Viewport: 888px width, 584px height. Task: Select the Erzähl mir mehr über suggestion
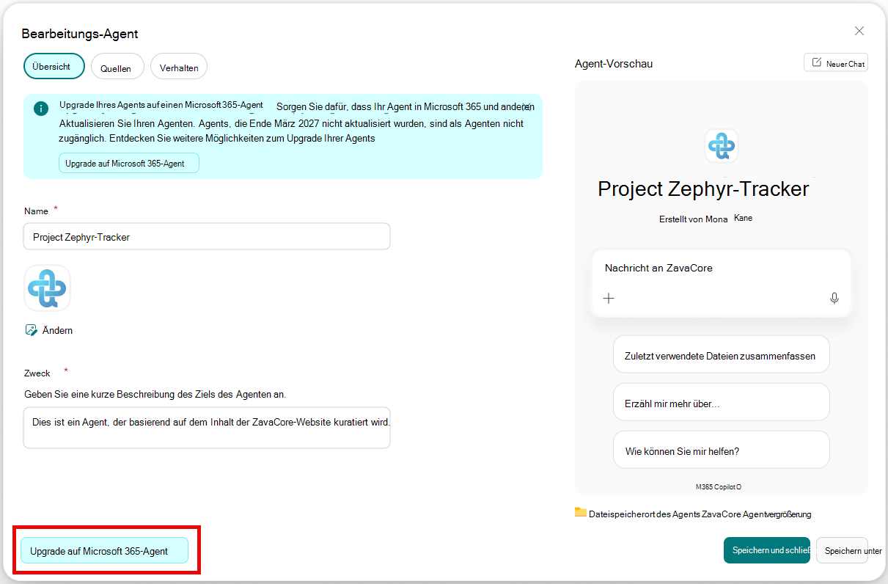click(x=722, y=403)
